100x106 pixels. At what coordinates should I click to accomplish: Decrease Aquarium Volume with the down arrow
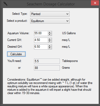pyautogui.click(x=50, y=34)
